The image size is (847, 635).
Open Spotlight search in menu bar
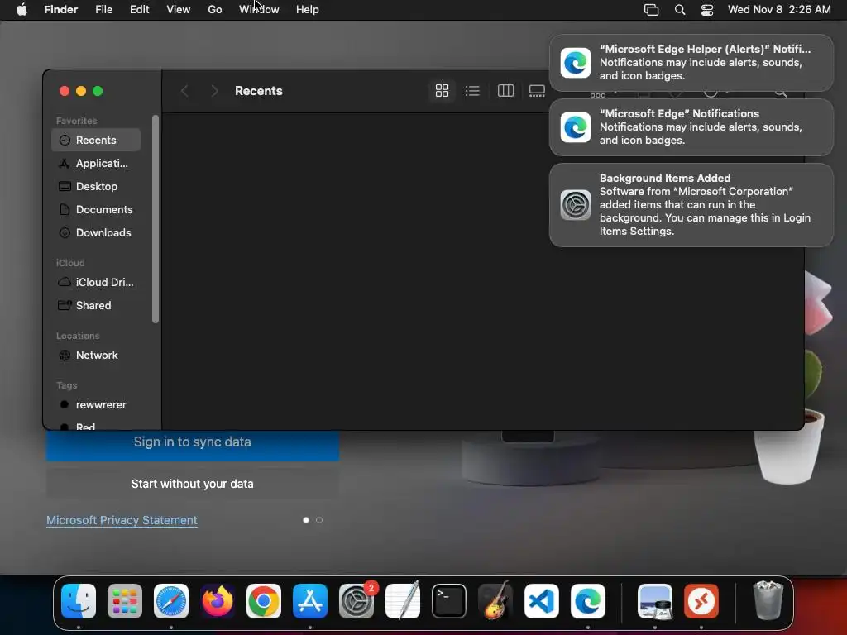[x=680, y=10]
